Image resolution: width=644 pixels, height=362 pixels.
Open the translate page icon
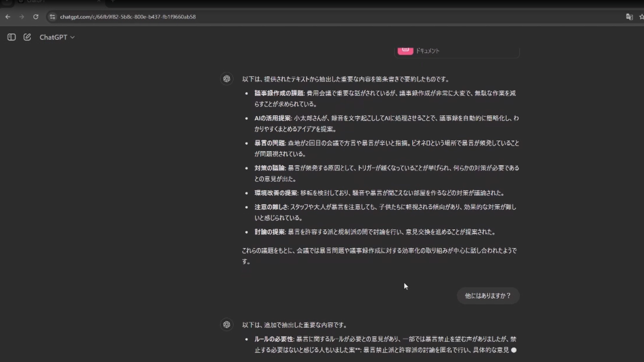coord(629,17)
